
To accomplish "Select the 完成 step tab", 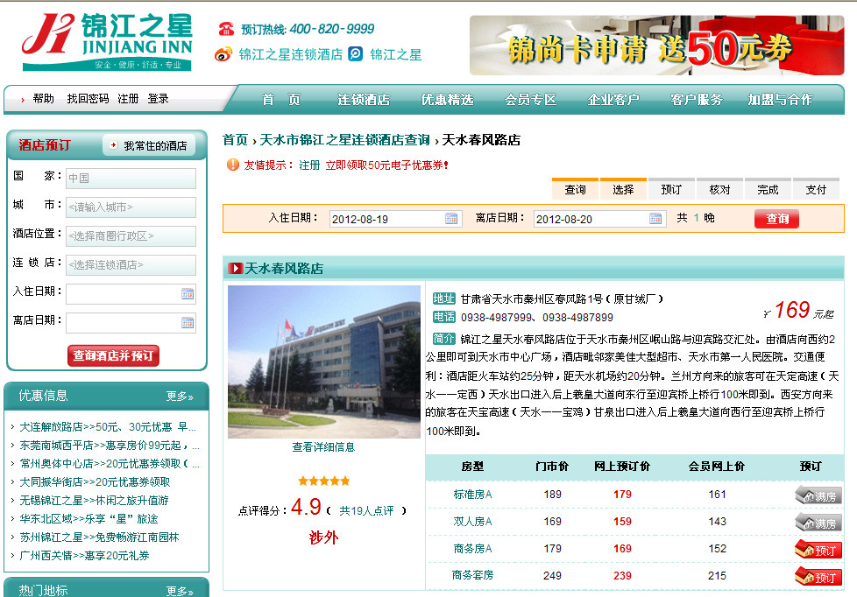I will (768, 189).
